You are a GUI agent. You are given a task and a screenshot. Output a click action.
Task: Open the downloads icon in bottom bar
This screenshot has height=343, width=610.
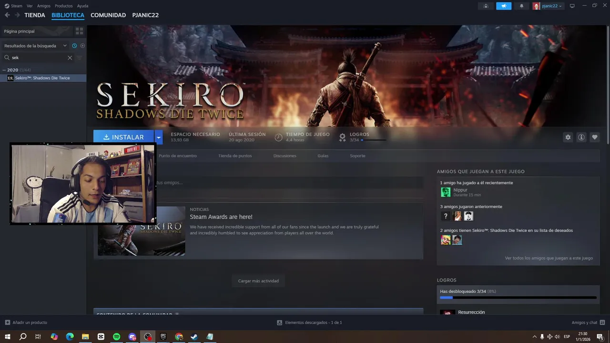click(280, 323)
